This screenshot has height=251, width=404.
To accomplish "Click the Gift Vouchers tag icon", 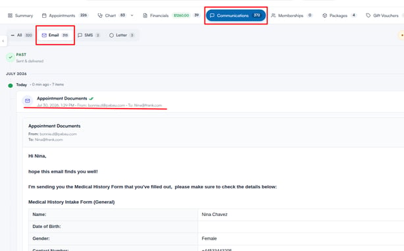I will [x=368, y=15].
